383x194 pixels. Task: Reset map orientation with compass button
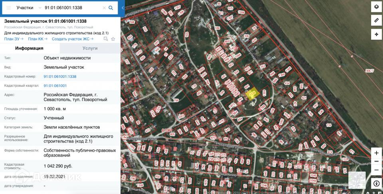(x=376, y=184)
